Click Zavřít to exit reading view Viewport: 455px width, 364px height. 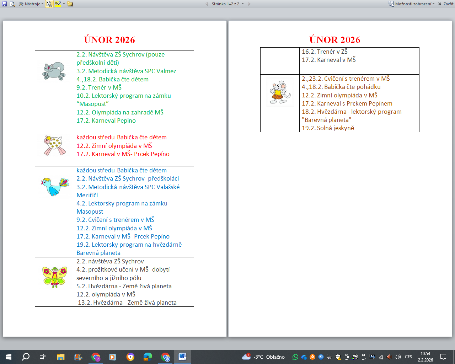445,4
